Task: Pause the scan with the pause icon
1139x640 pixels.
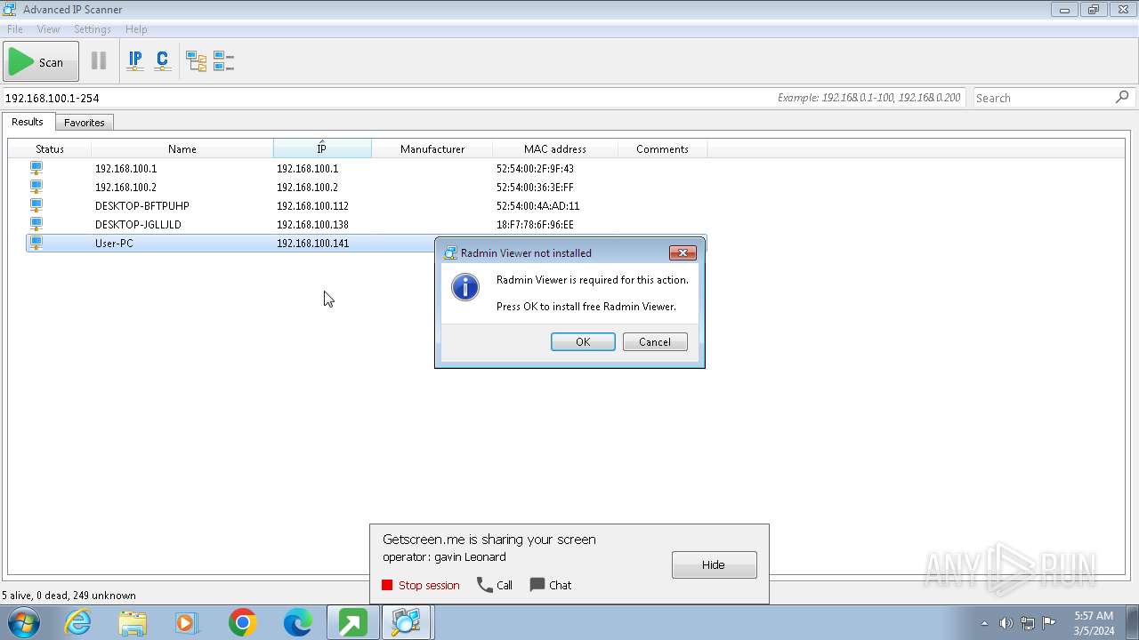Action: [x=99, y=61]
